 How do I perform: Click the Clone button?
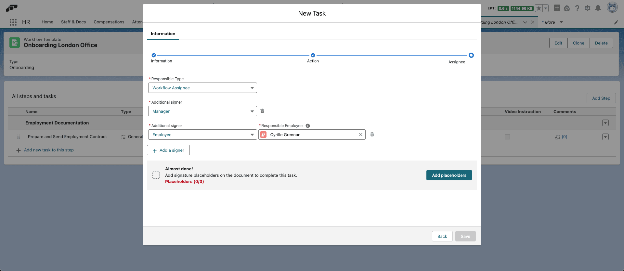578,43
